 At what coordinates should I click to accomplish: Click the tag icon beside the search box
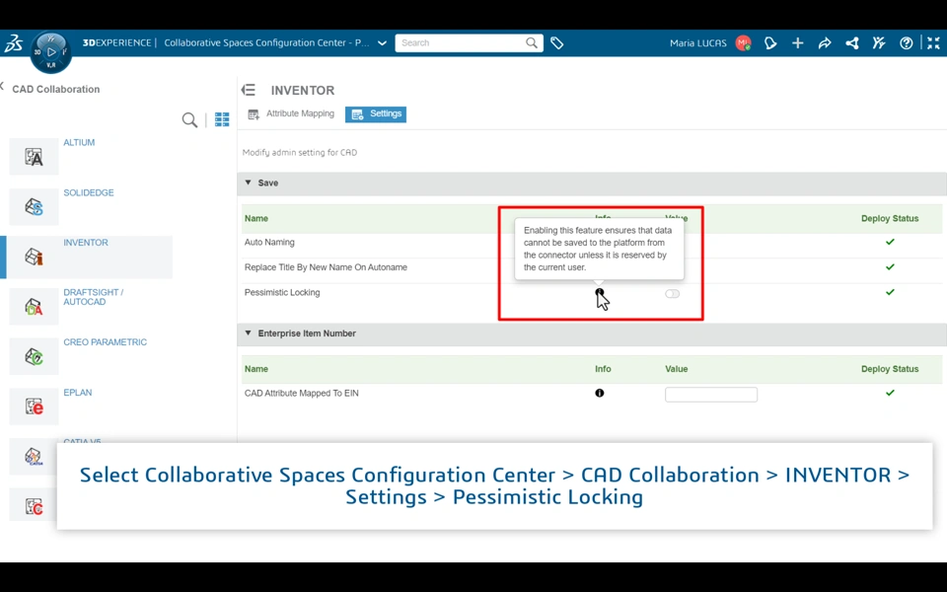tap(556, 42)
